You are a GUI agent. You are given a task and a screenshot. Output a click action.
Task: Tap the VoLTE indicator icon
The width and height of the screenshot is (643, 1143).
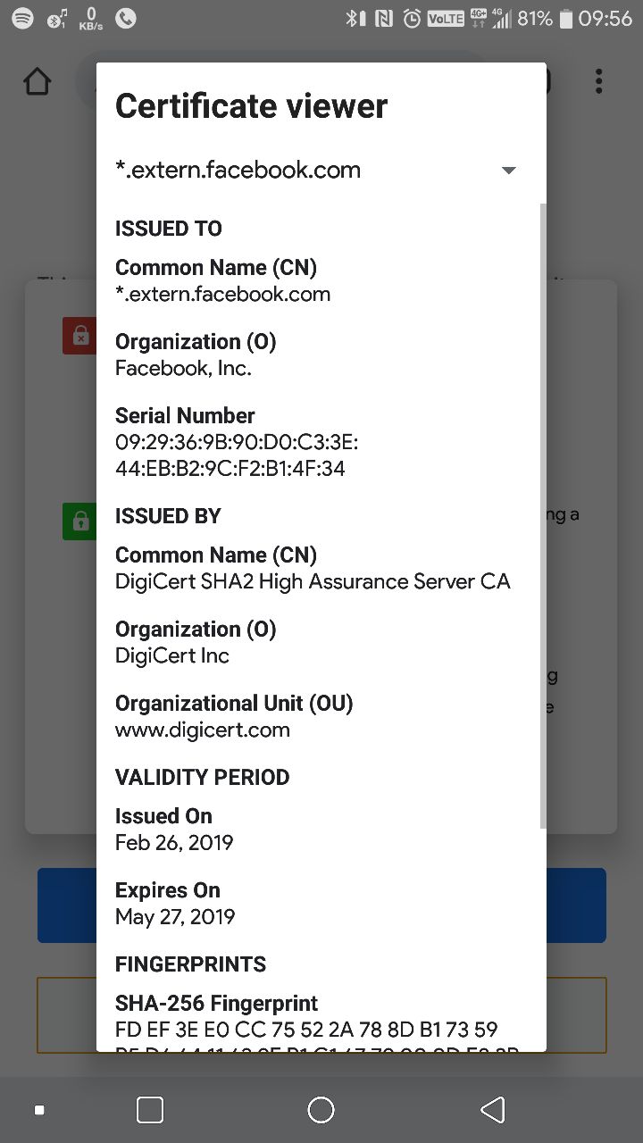tap(446, 18)
